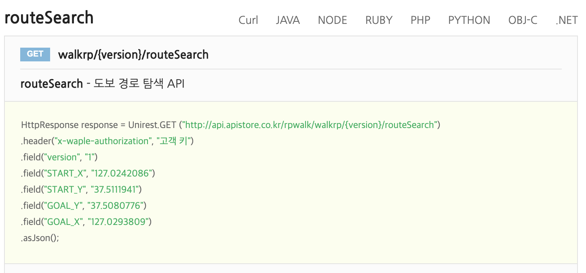View the PYTHON code example
The width and height of the screenshot is (586, 273).
coord(469,20)
